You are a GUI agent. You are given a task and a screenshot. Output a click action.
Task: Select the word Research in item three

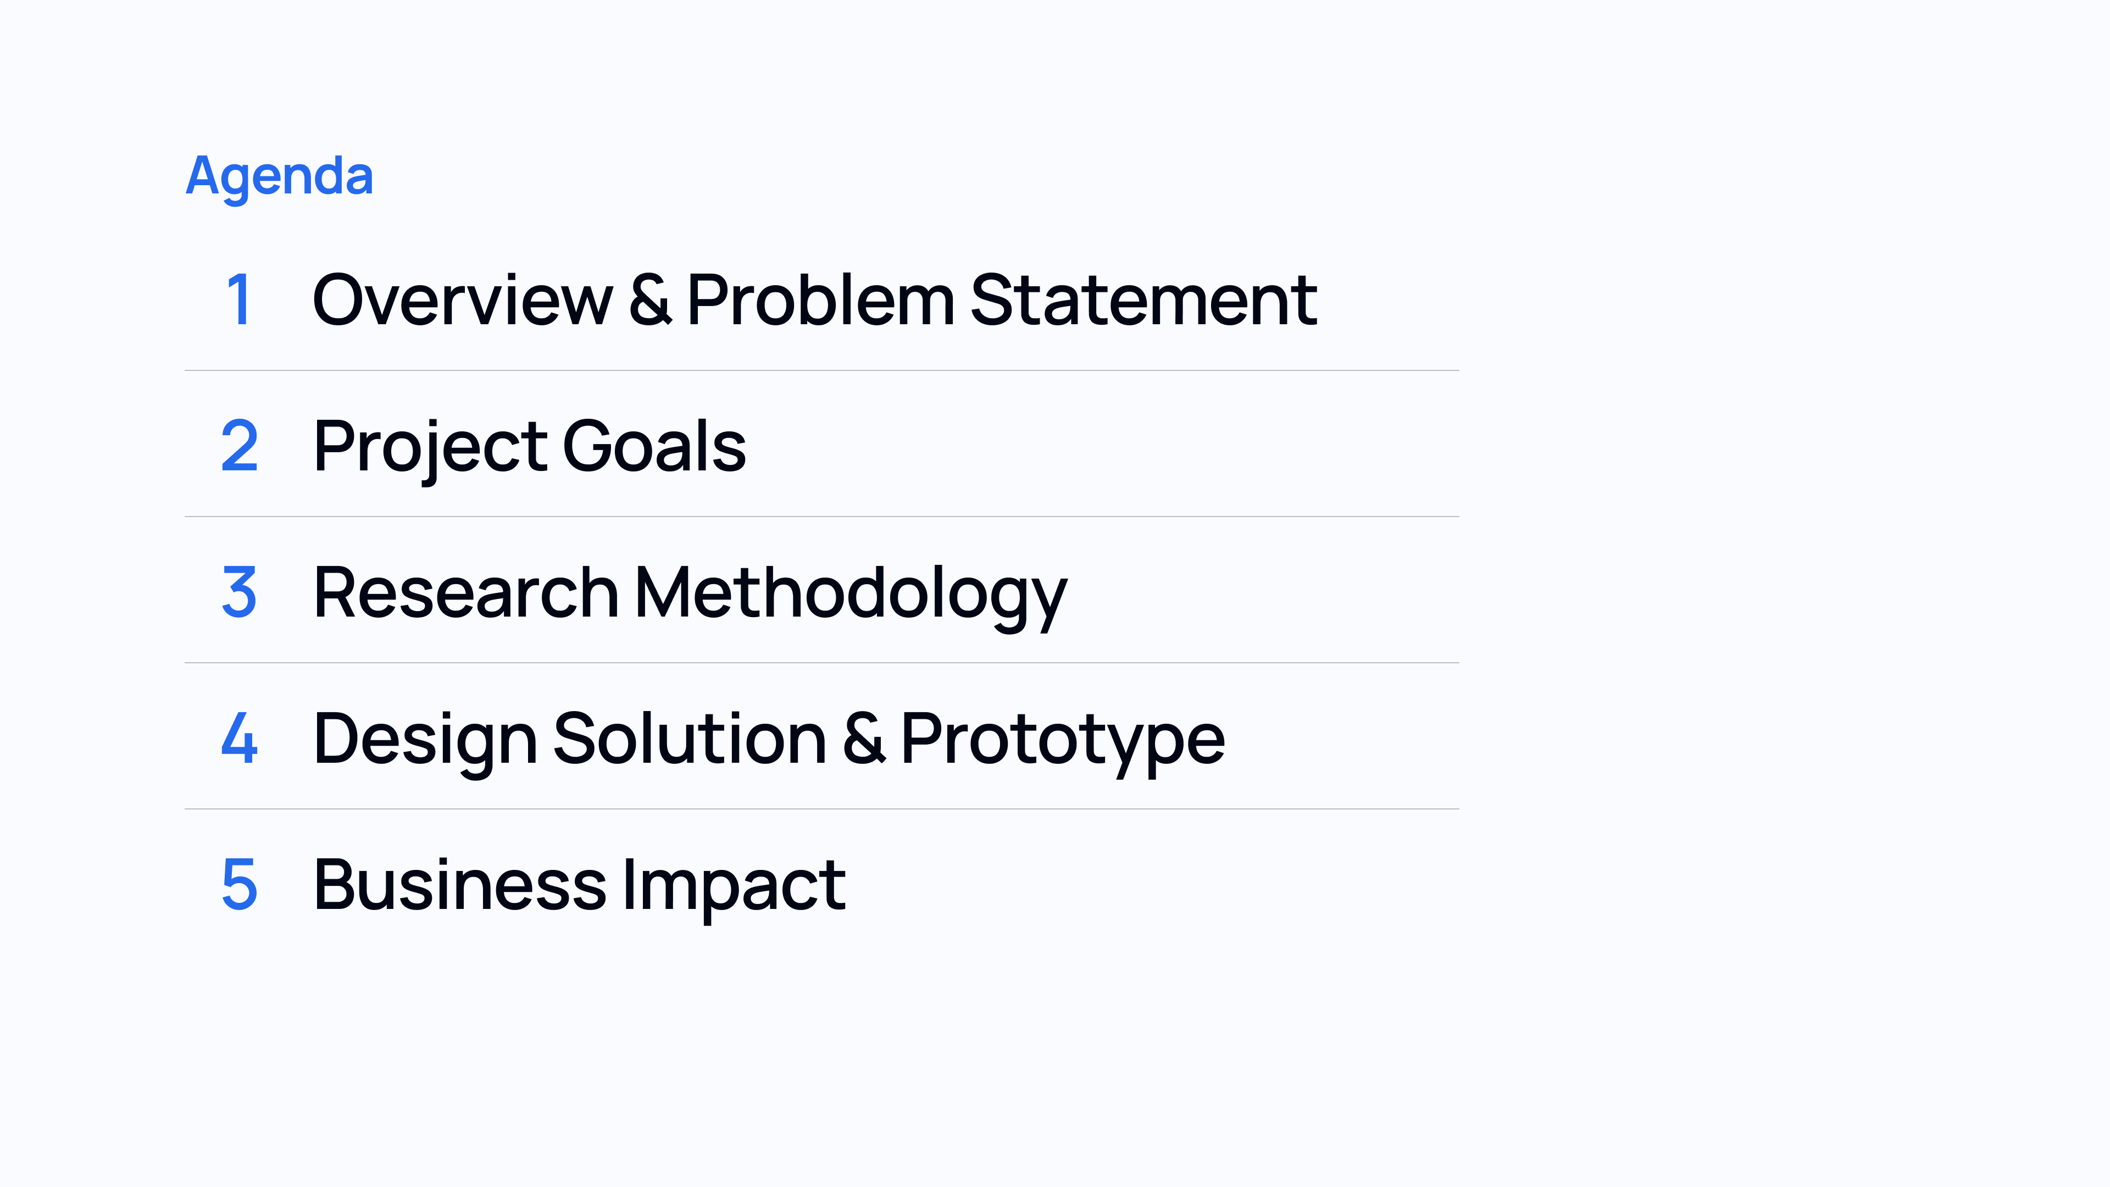(465, 591)
